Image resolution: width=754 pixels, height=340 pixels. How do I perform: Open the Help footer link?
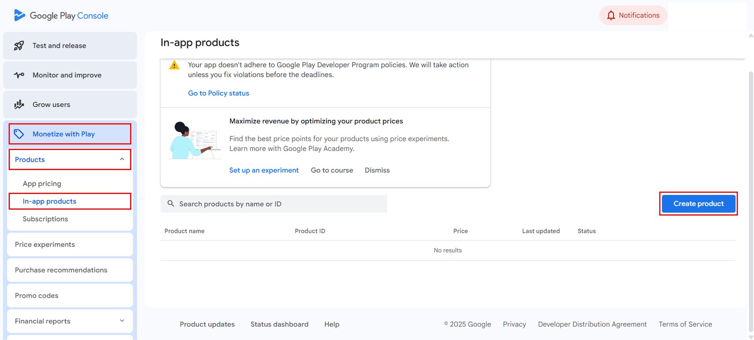pos(332,324)
